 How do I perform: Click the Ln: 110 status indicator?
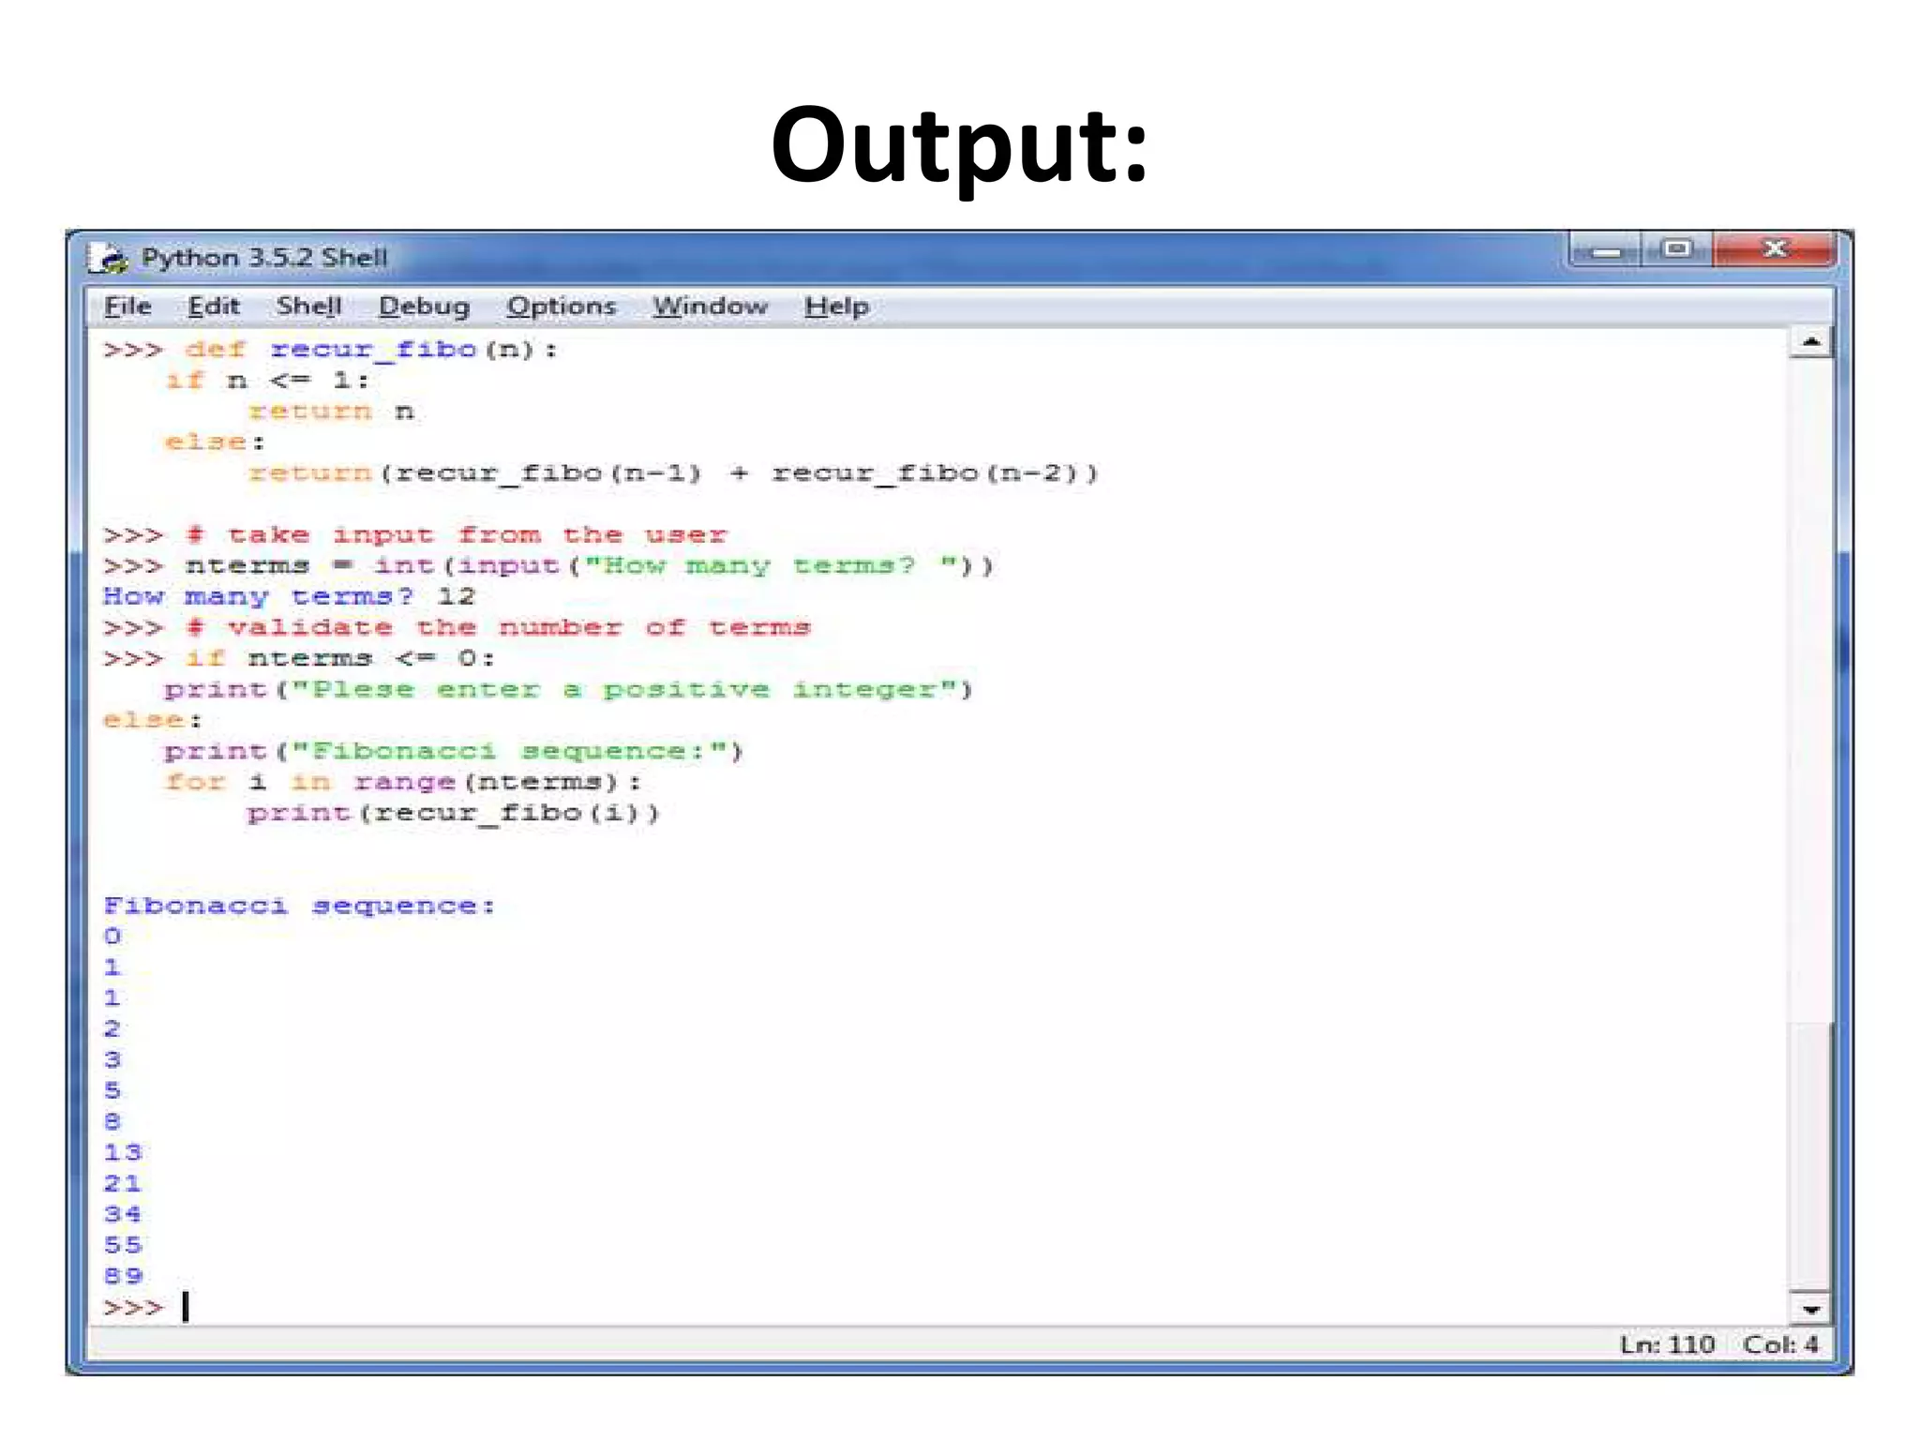click(1666, 1344)
